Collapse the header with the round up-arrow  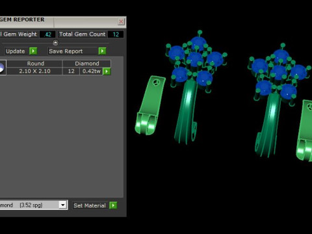pos(55,43)
